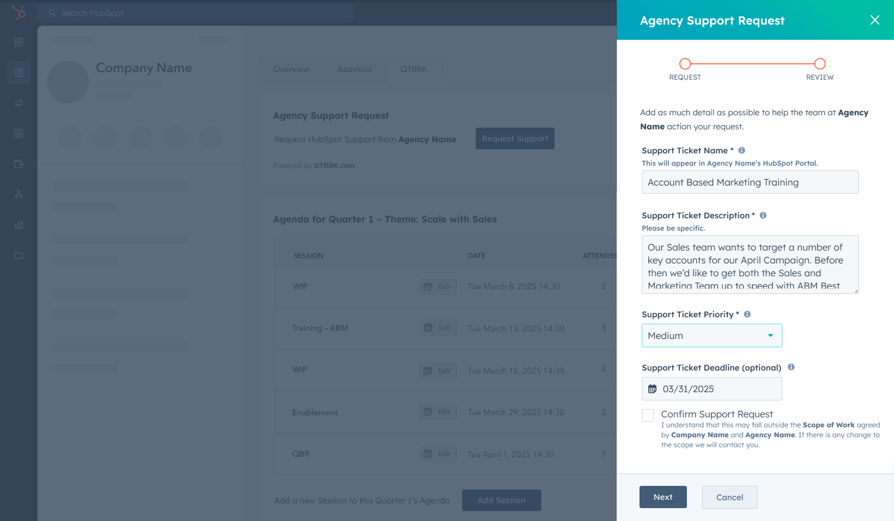Click into the Support Ticket Description textarea
This screenshot has width=894, height=521.
click(750, 265)
